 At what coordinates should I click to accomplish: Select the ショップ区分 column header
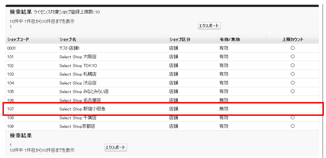point(180,39)
